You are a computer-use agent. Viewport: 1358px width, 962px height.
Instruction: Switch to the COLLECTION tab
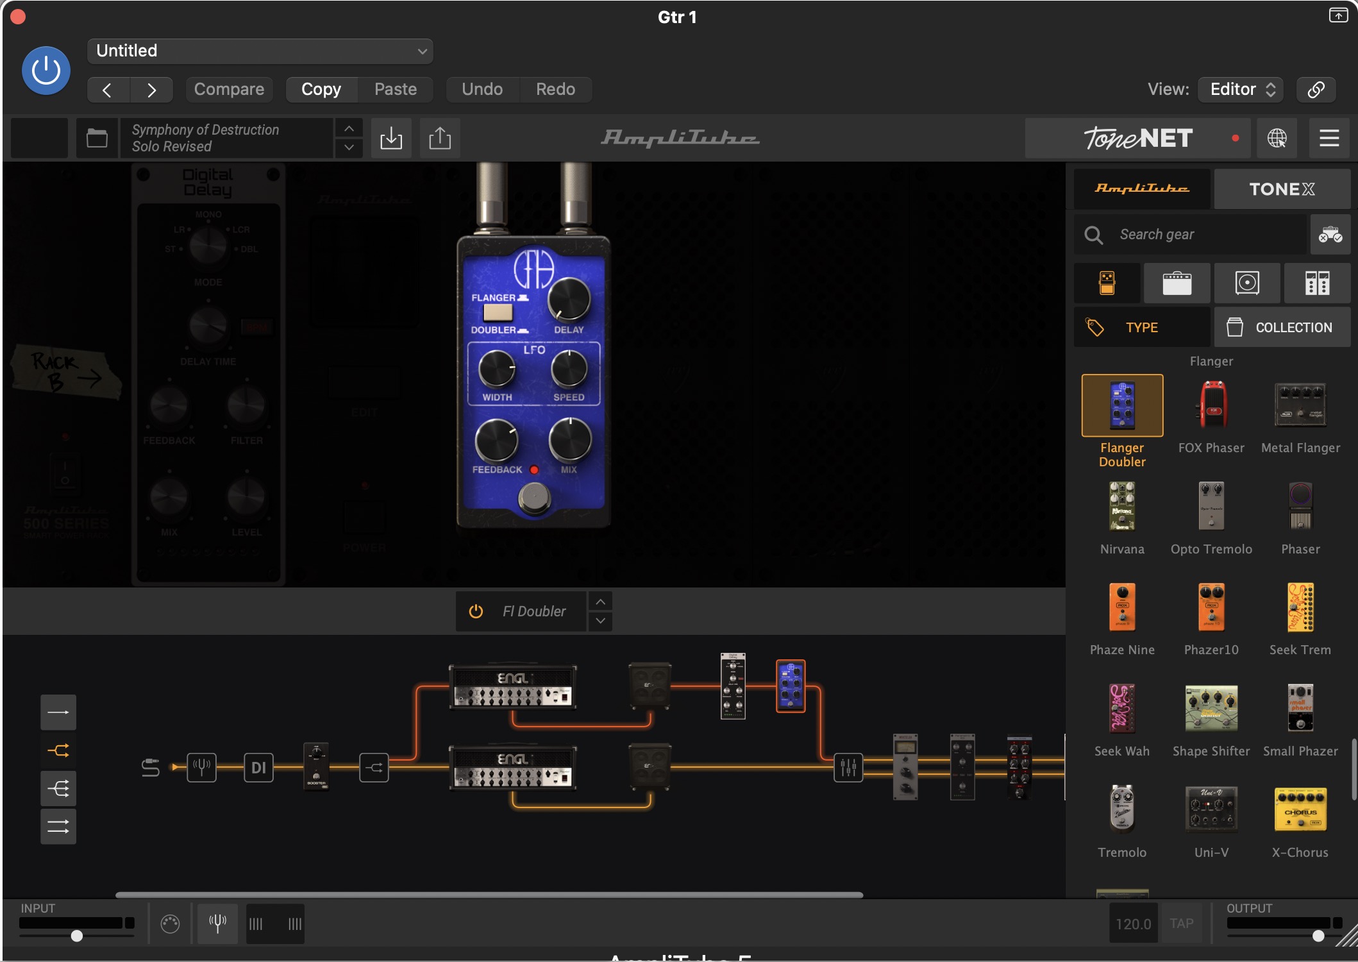click(1282, 327)
